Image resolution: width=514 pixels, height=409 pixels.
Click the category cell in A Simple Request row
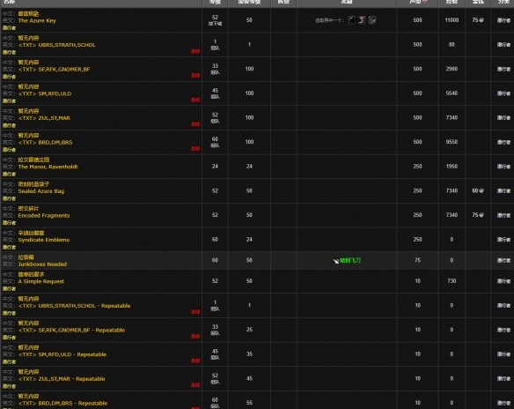coord(503,281)
